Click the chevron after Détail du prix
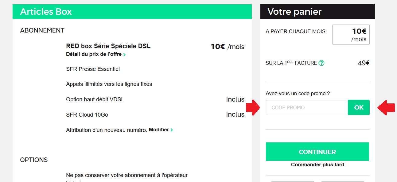 124,55
